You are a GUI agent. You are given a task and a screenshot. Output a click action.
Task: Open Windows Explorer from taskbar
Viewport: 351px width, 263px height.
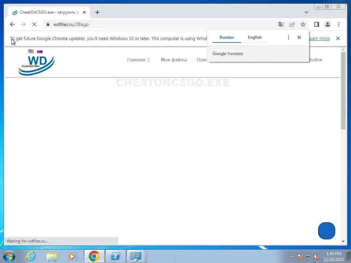tap(52, 256)
